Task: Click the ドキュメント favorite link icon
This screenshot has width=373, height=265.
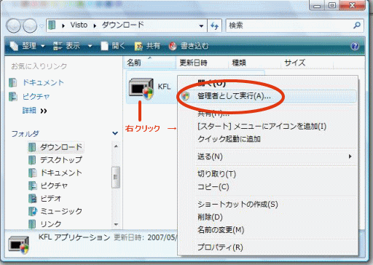Action: tap(13, 82)
